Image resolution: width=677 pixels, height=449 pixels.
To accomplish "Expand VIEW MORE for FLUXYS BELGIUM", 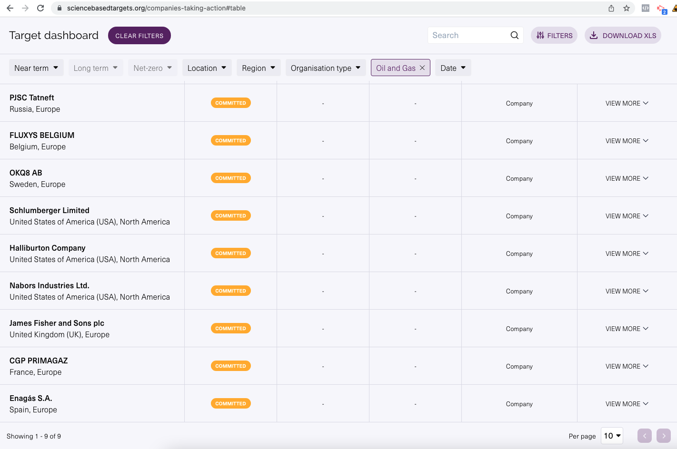I will click(627, 141).
